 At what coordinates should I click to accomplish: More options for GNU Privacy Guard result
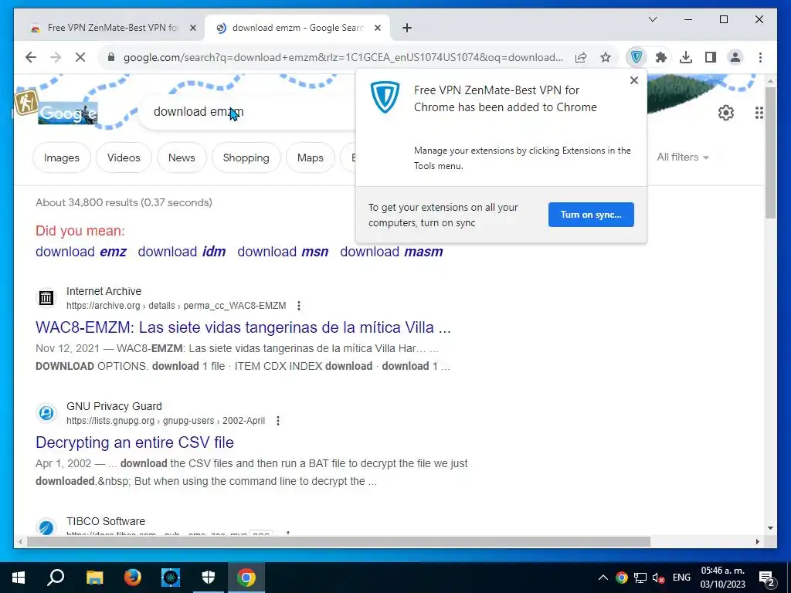pos(278,421)
